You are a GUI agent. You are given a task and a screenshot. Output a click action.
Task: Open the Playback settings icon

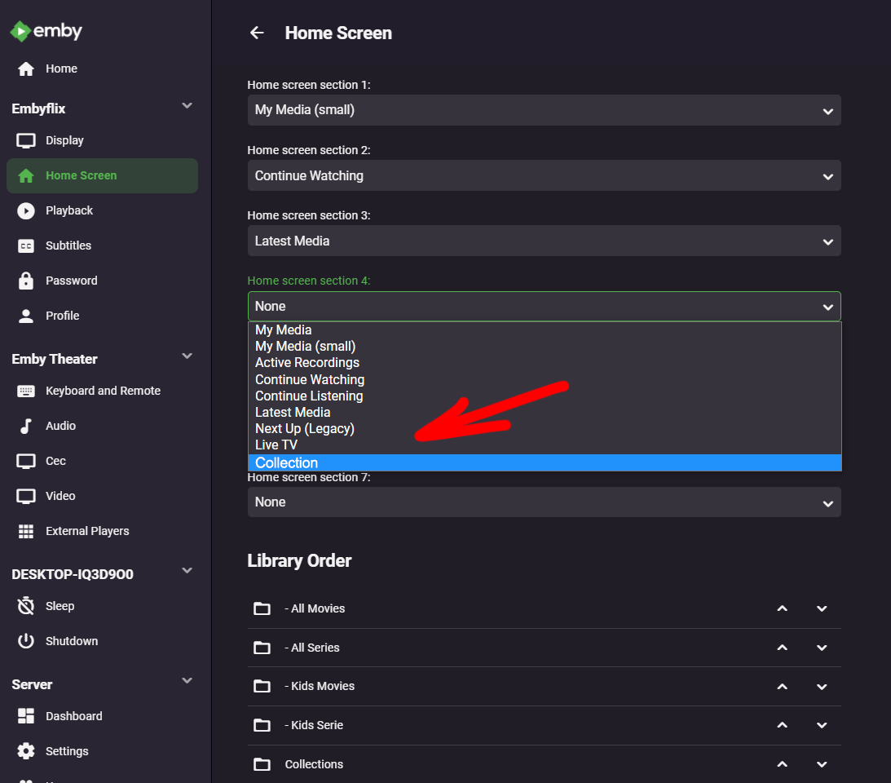26,210
